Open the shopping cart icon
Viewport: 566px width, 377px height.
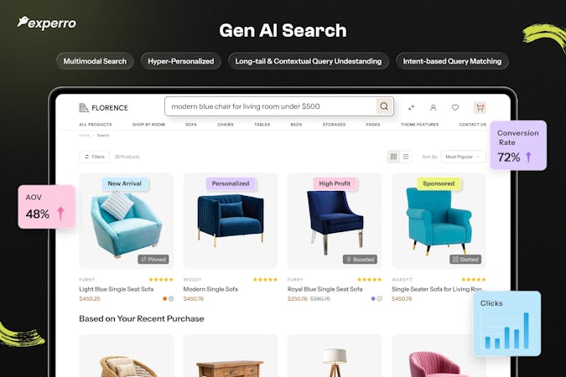tap(480, 107)
